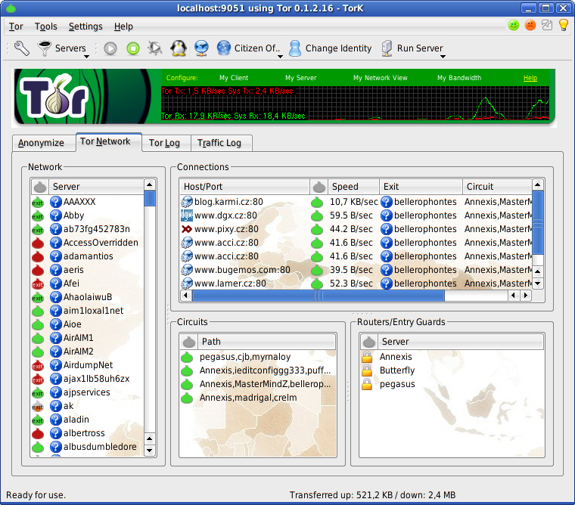
Task: Click padlock icon beside Annexis entry guard
Action: [x=367, y=357]
